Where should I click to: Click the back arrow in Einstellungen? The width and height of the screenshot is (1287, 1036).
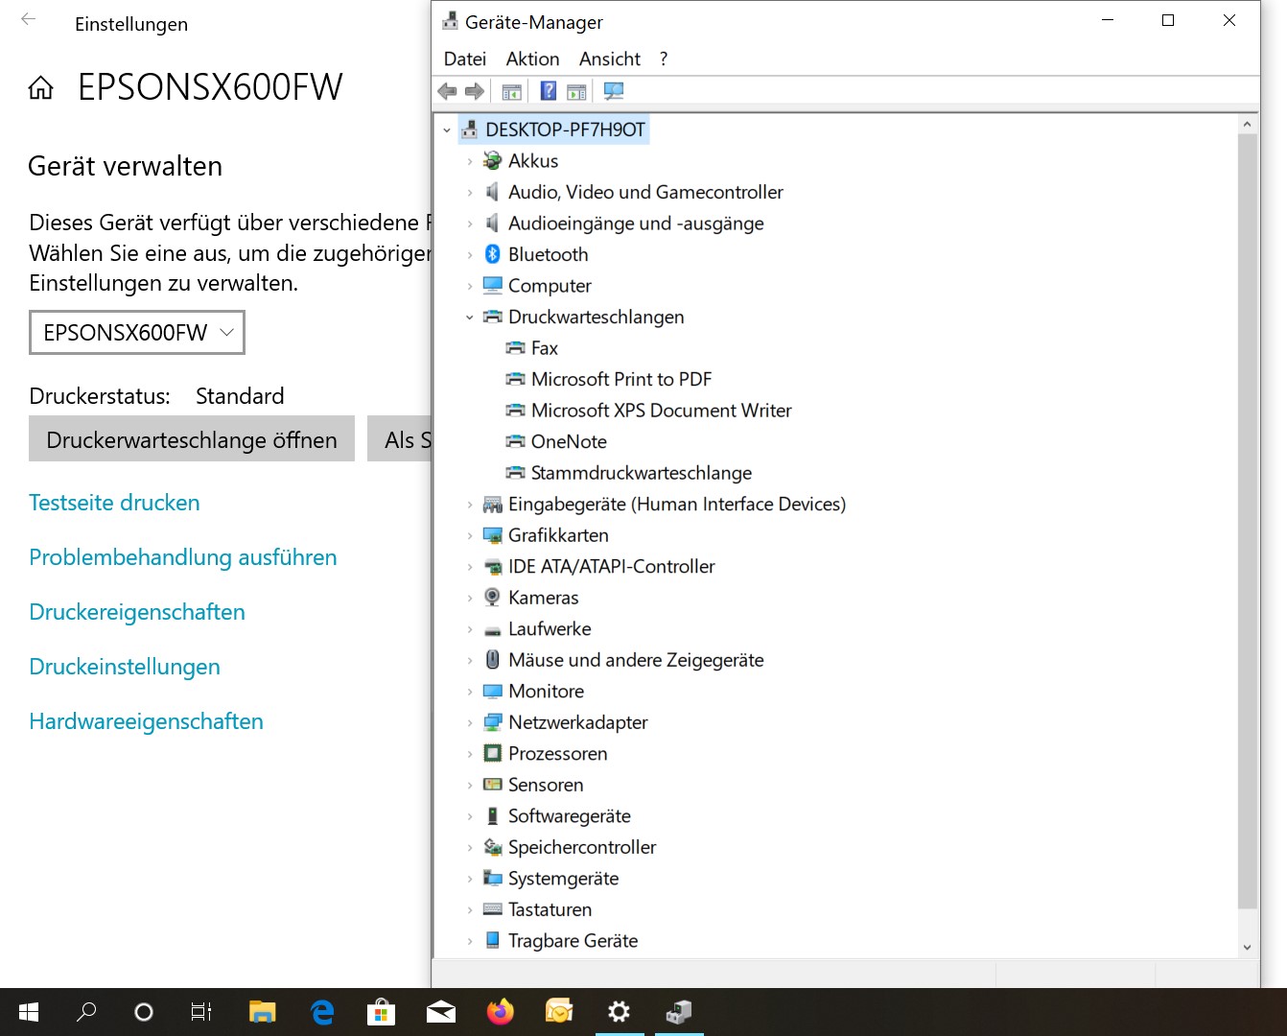[x=29, y=19]
